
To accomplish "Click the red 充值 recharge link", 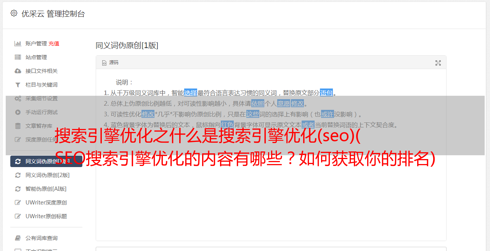I will tap(54, 43).
